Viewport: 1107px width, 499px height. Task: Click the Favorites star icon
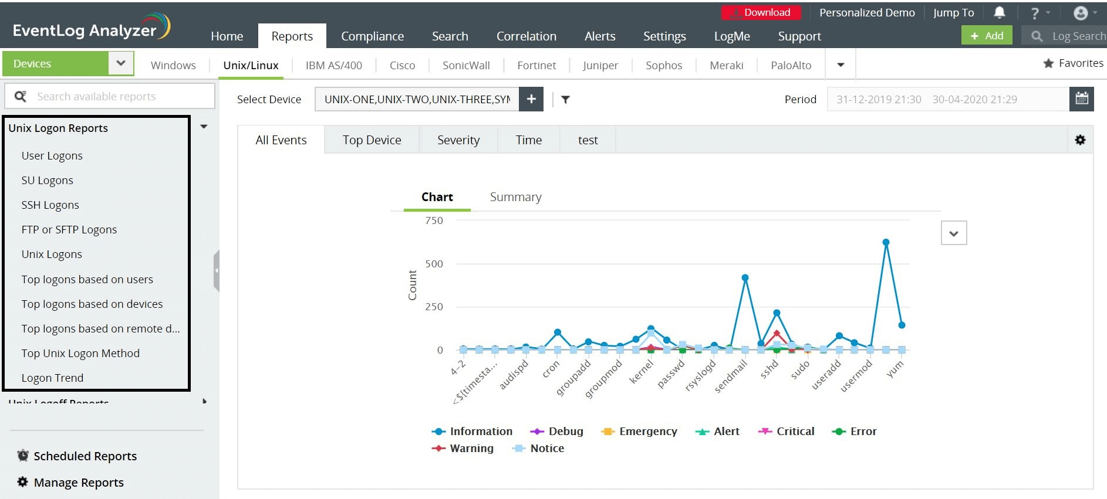pyautogui.click(x=1048, y=63)
